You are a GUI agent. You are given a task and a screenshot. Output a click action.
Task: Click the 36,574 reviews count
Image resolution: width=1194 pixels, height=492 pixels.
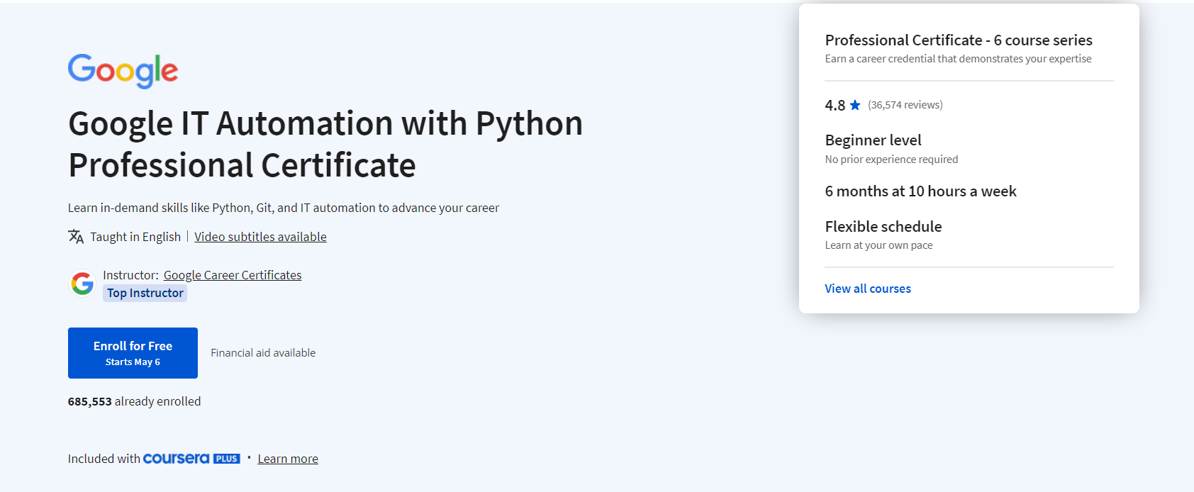905,105
